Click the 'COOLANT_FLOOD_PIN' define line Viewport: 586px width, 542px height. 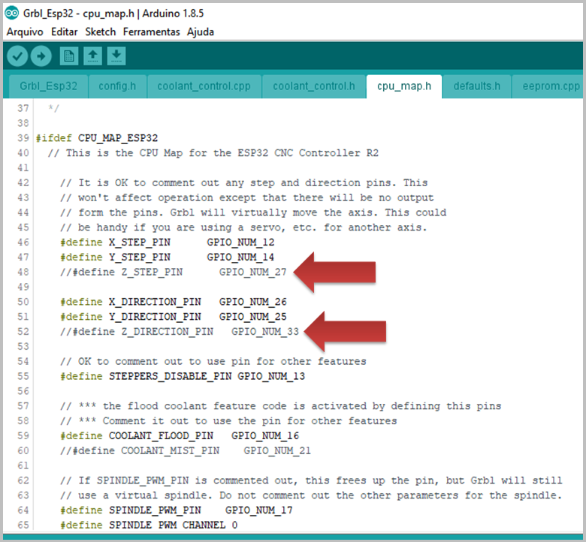pos(180,436)
